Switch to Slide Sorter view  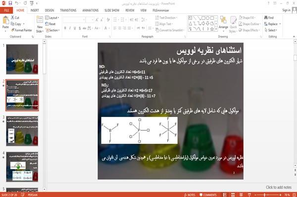click(x=233, y=195)
